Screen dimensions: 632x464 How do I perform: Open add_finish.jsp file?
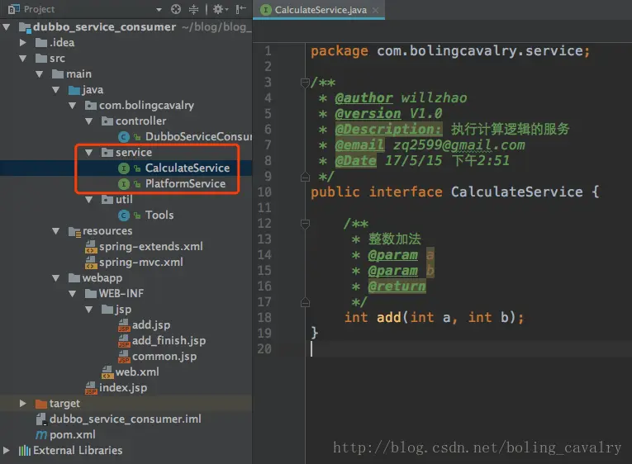tap(169, 341)
